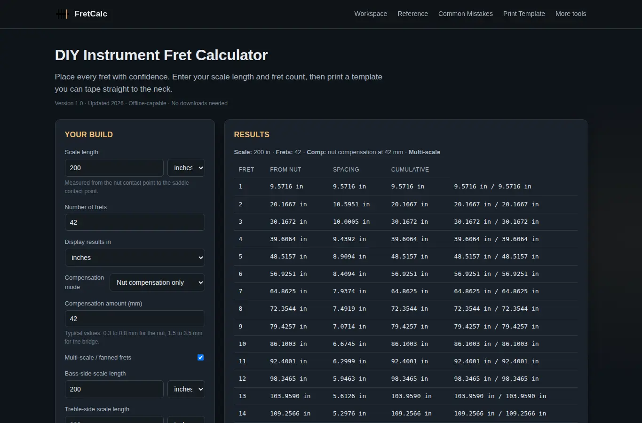Click the FROM NUT column header
The width and height of the screenshot is (642, 423).
coord(285,170)
